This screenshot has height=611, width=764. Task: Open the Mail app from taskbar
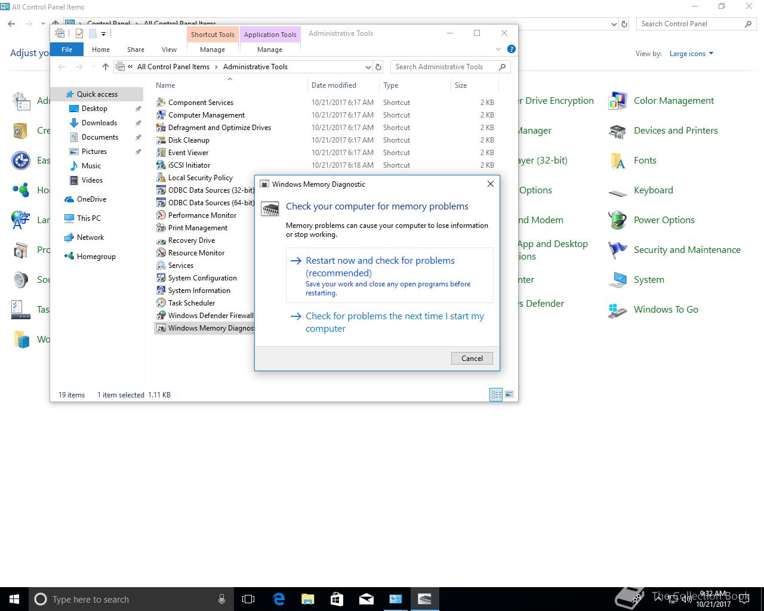366,599
